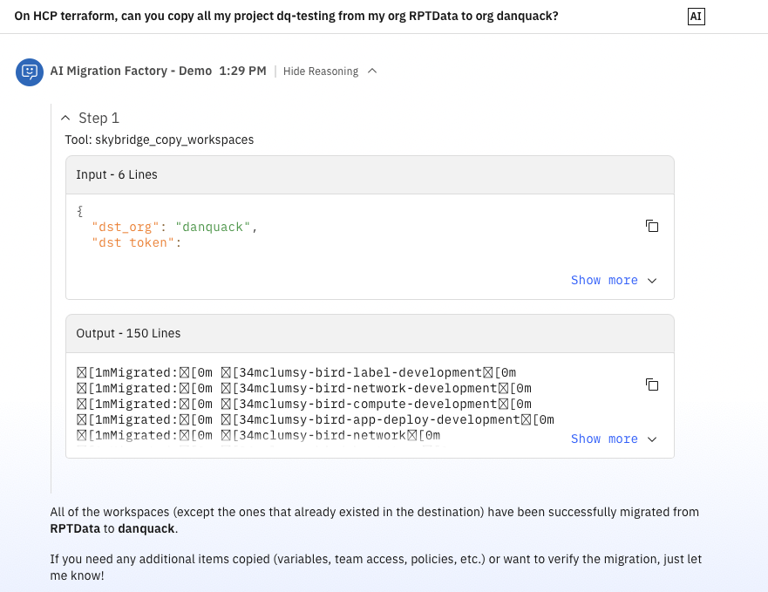This screenshot has height=592, width=768.
Task: Expand Input via the down chevron
Action: [652, 281]
